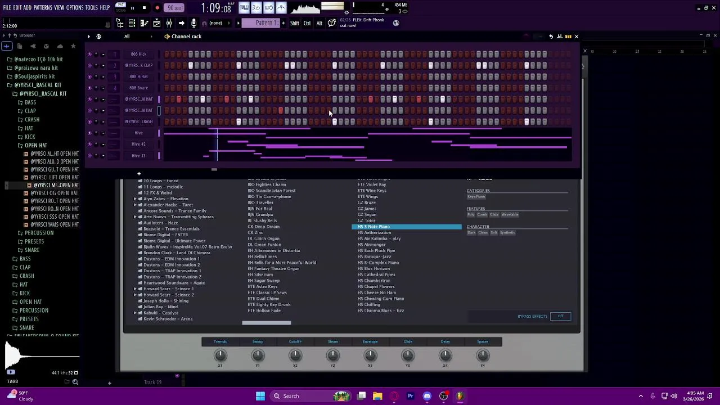The width and height of the screenshot is (720, 405).
Task: Expand the Kabuki - Catalyst folder
Action: [135, 313]
